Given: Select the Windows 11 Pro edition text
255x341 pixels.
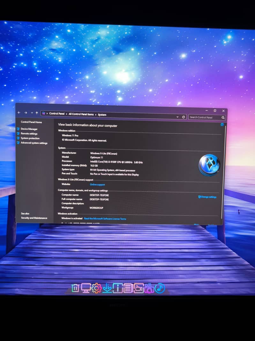Looking at the screenshot, I should coord(70,135).
